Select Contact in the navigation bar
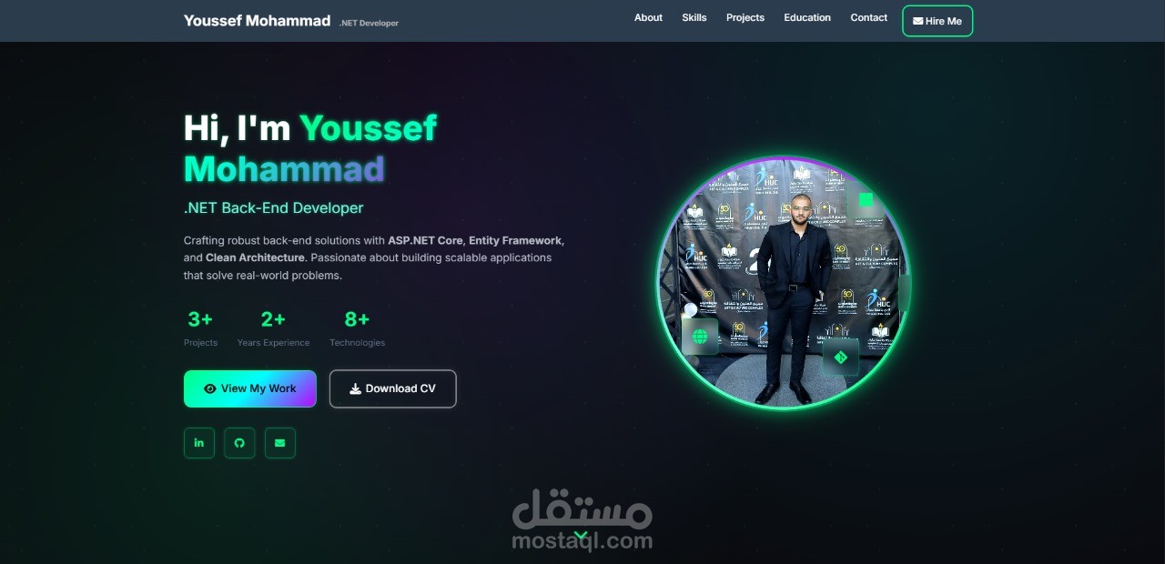1165x564 pixels. (869, 17)
